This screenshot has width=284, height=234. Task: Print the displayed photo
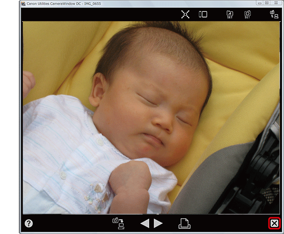click(x=184, y=224)
